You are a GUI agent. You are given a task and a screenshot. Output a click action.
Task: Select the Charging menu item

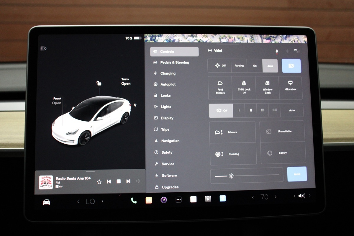coord(168,73)
